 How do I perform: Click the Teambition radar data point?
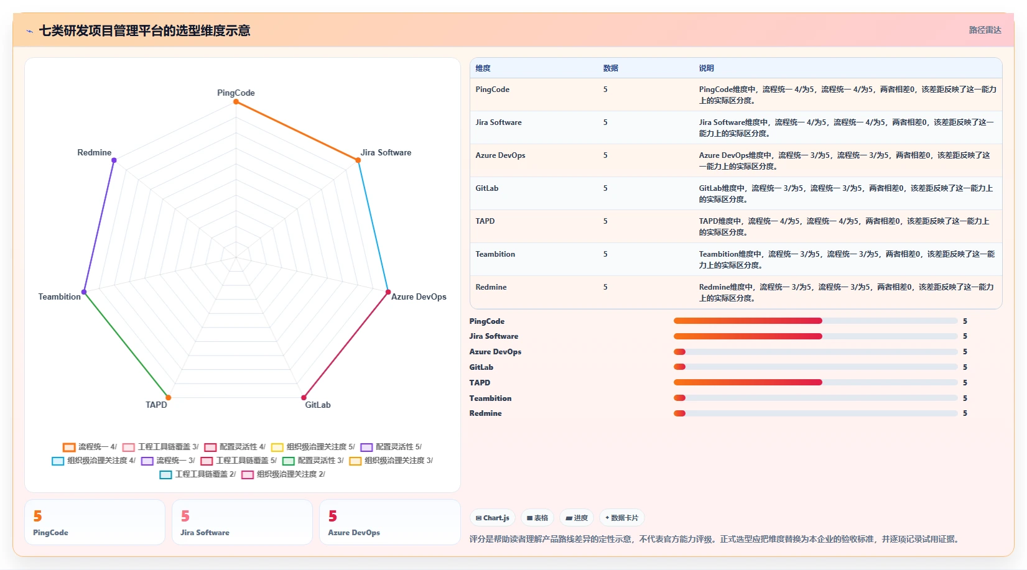84,292
